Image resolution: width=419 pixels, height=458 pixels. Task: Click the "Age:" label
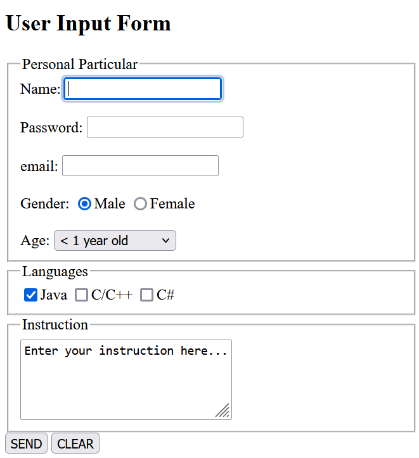coord(35,241)
